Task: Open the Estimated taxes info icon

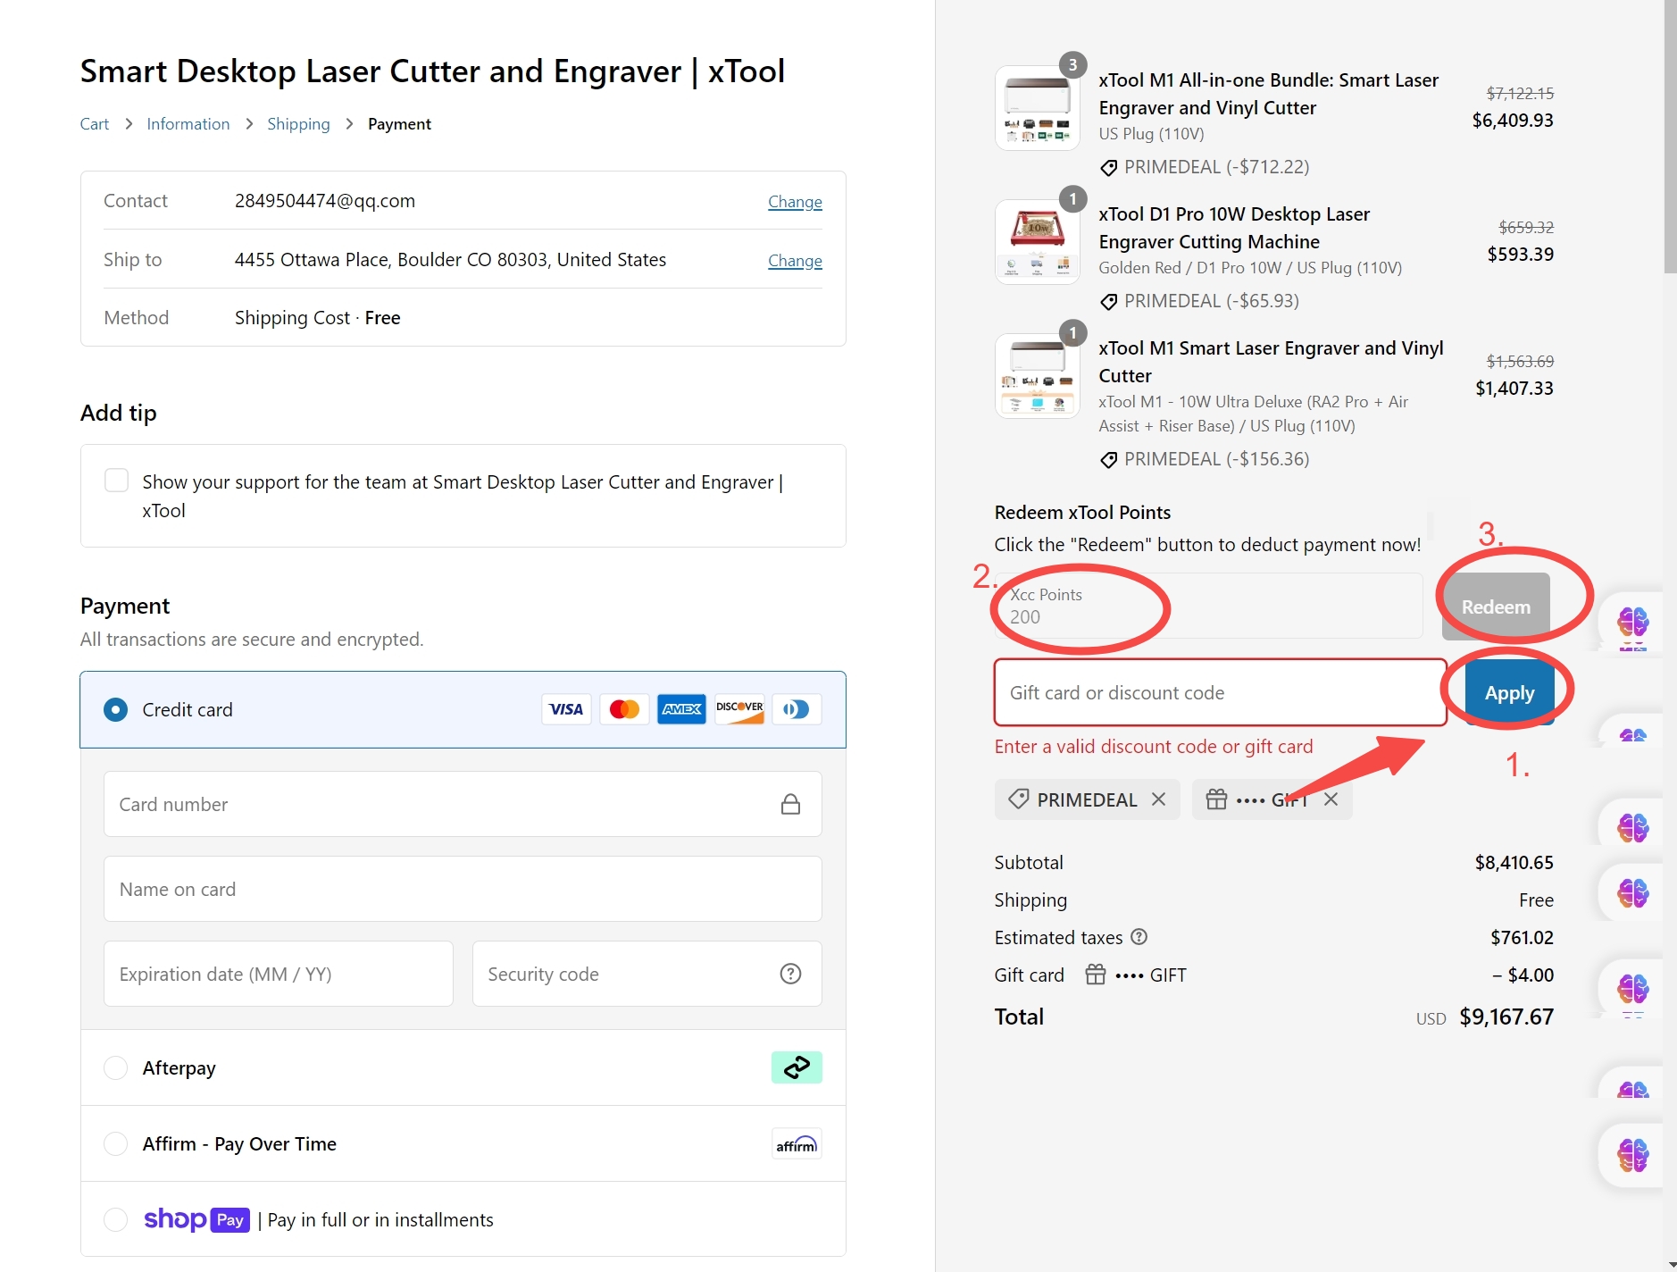Action: [1139, 937]
